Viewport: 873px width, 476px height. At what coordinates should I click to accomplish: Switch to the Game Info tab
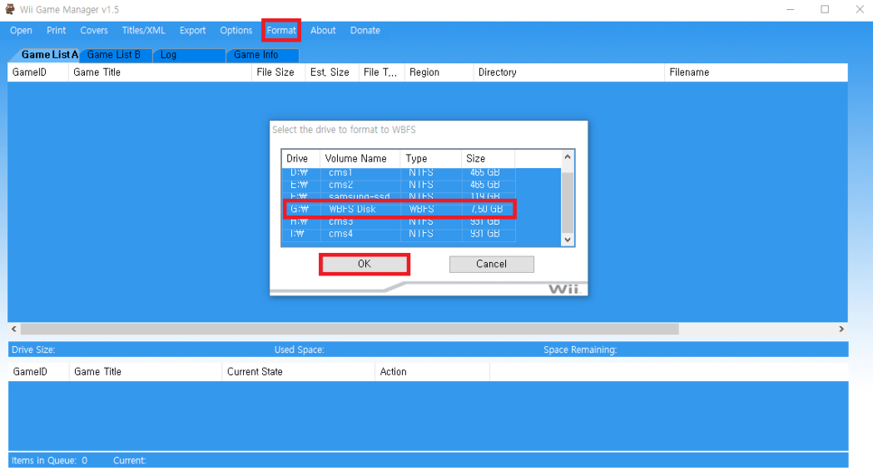point(262,54)
